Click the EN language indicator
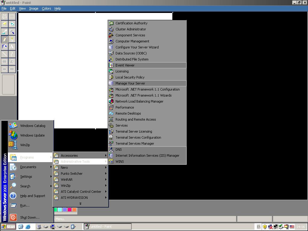This screenshot has height=231, width=308. click(259, 227)
